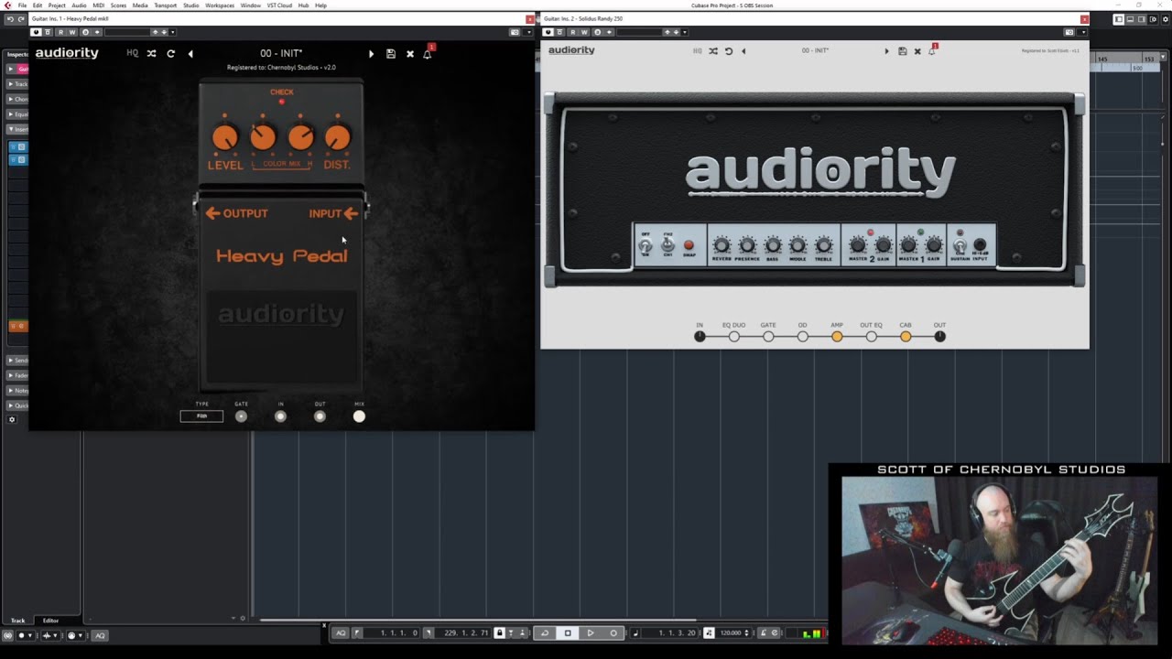Open the VST Cloud menu
The height and width of the screenshot is (659, 1172).
coord(279,5)
